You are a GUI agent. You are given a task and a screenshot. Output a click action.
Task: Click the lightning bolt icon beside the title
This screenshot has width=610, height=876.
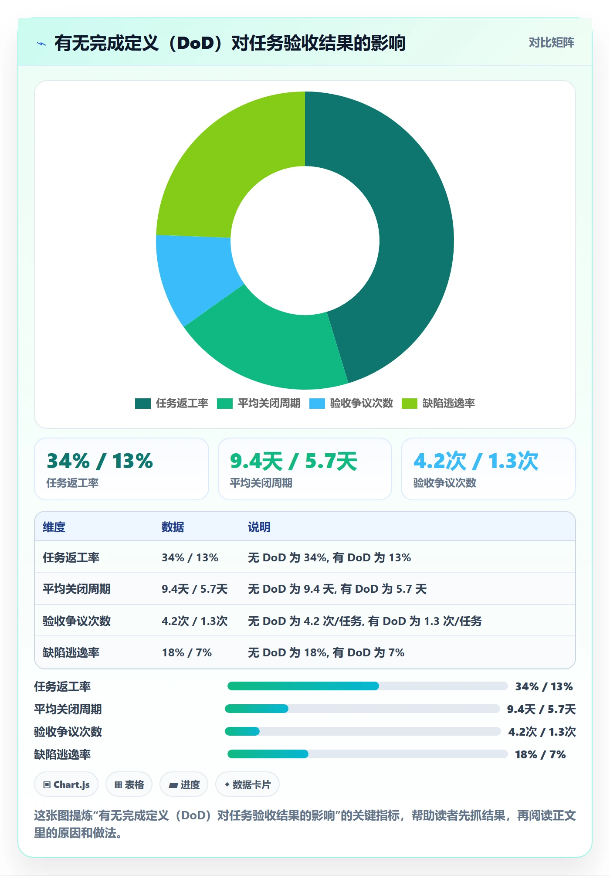point(41,43)
